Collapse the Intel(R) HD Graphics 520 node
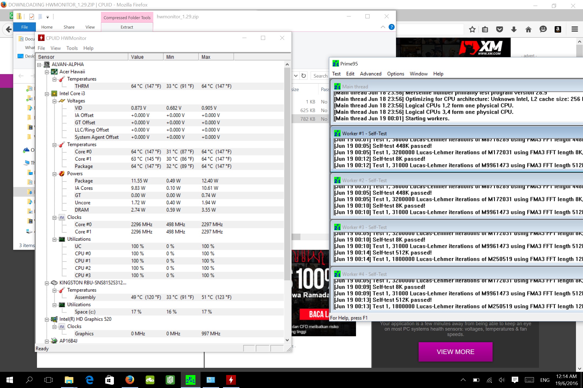 pyautogui.click(x=47, y=319)
